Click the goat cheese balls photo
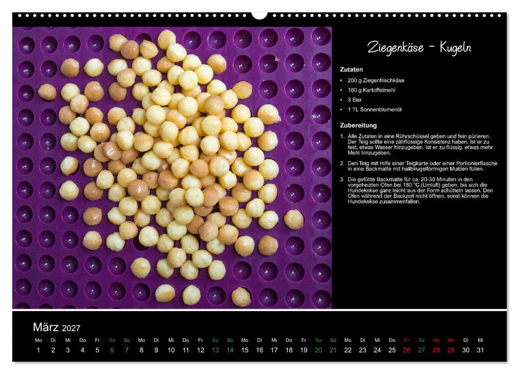This screenshot has height=374, width=519. pos(172,167)
